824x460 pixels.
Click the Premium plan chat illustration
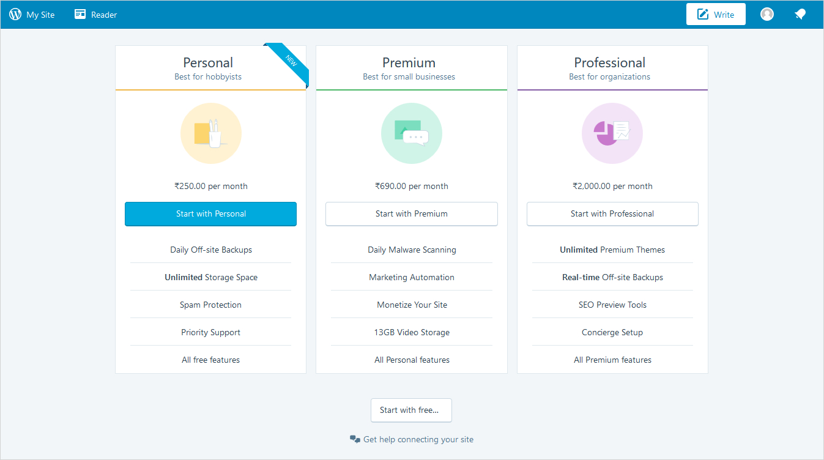point(411,133)
